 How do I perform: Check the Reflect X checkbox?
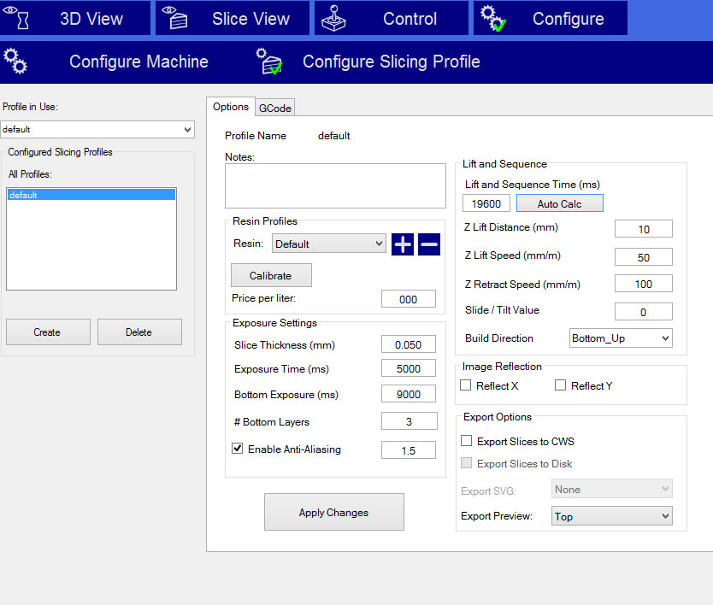coord(466,385)
